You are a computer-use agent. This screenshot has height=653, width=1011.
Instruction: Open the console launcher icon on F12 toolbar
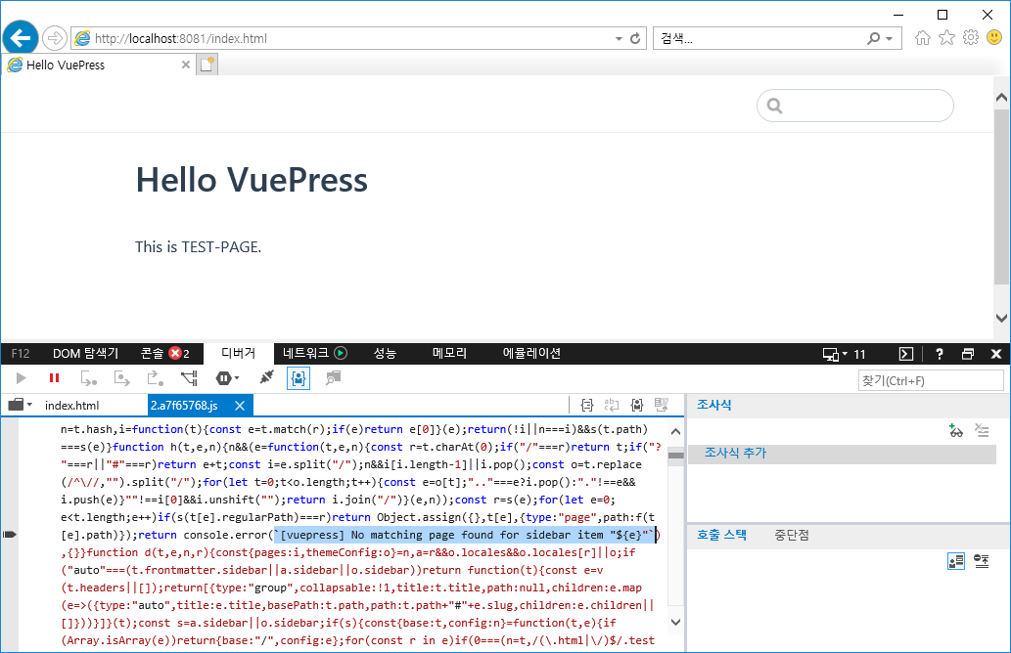click(x=904, y=353)
